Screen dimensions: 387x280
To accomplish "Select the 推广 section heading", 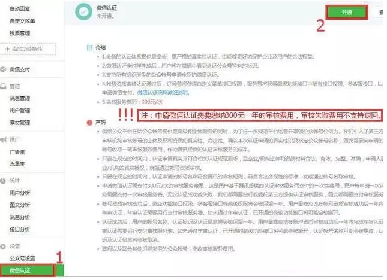I will click(x=15, y=140).
